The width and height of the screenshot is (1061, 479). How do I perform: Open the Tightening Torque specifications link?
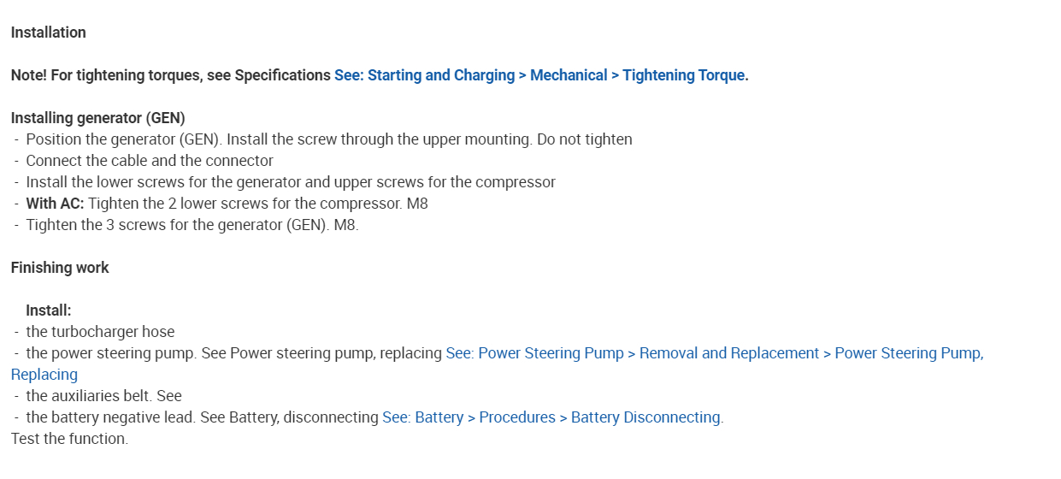pos(540,75)
